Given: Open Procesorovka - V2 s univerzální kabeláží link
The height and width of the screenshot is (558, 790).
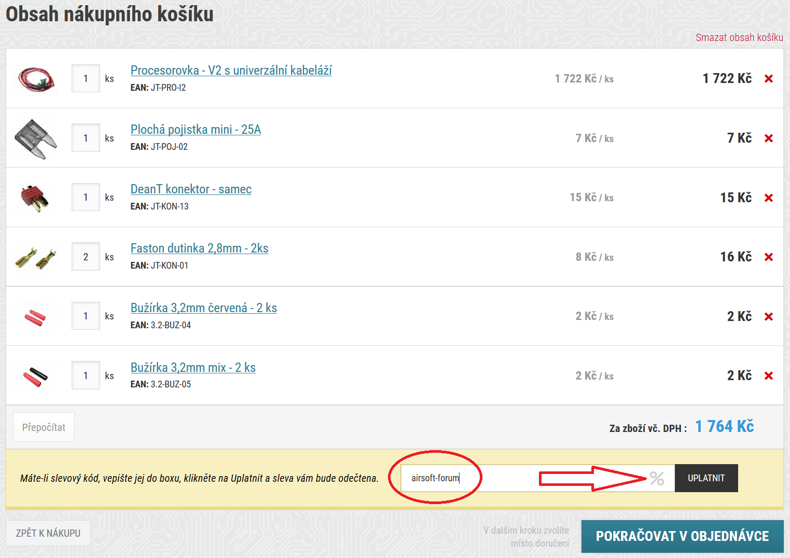Looking at the screenshot, I should tap(231, 71).
